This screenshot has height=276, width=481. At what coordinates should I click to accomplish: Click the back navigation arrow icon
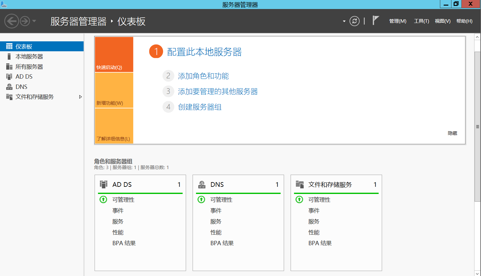[x=12, y=21]
